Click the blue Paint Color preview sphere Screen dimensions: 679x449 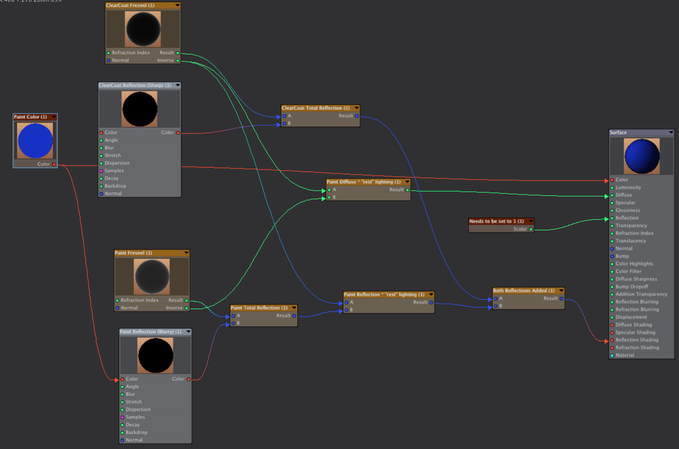[35, 141]
